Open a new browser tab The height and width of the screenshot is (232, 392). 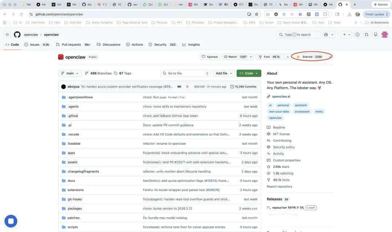[355, 4]
